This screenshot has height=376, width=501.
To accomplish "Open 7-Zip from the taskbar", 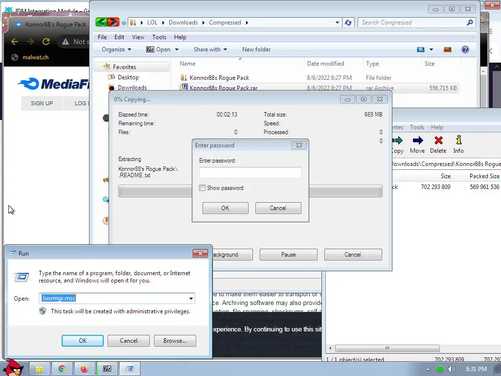I will [107, 369].
